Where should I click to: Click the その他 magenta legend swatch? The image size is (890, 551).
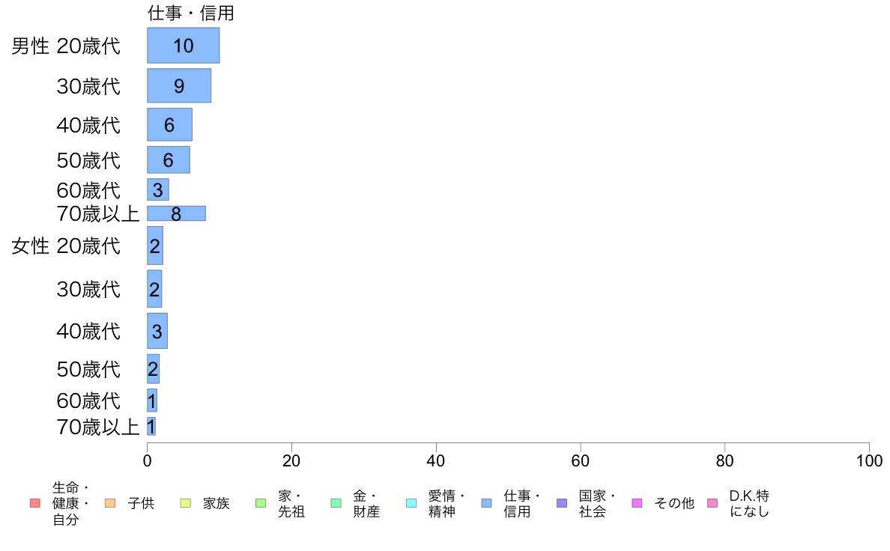pyautogui.click(x=638, y=503)
